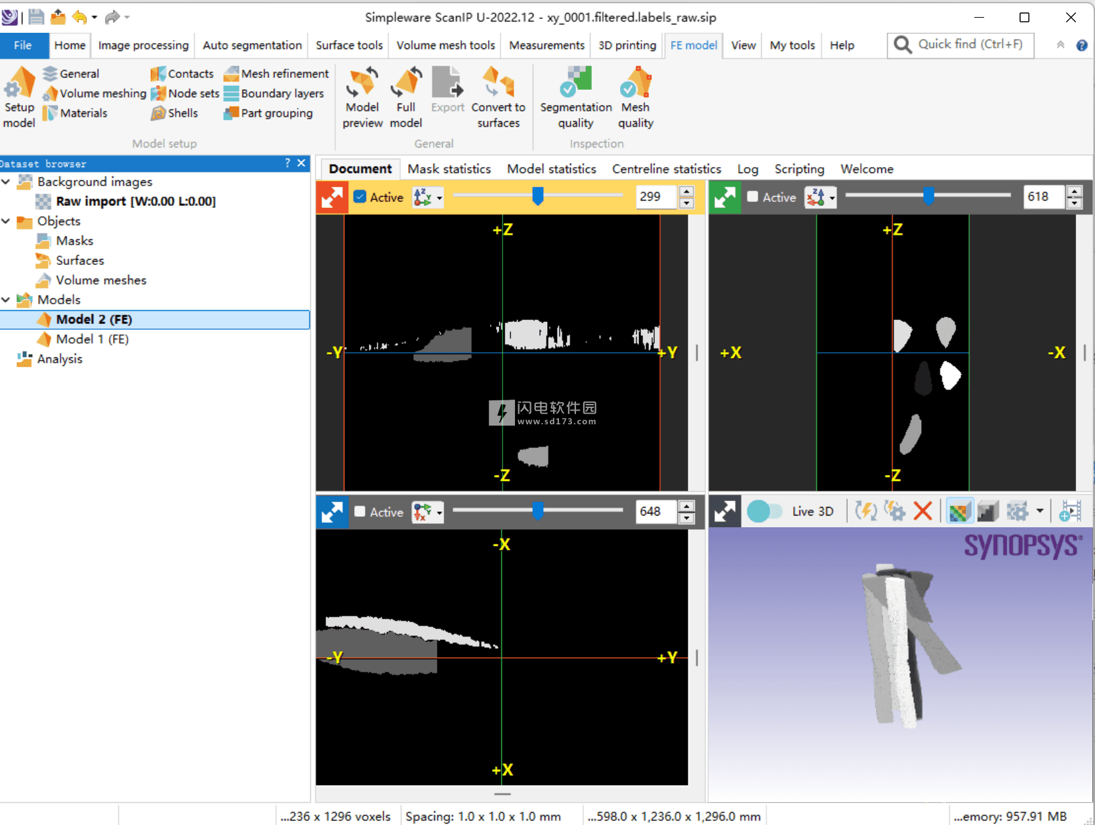Open General model settings
The image size is (1095, 825).
pyautogui.click(x=71, y=73)
